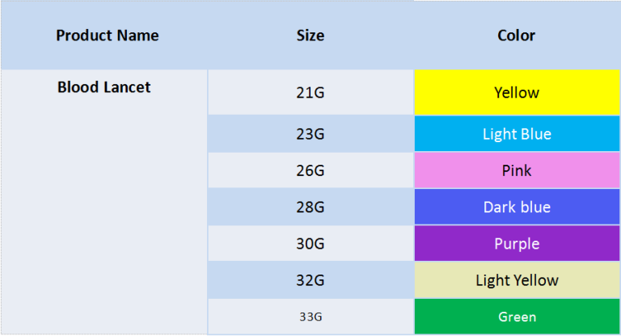This screenshot has height=336, width=621.
Task: Click the Dark blue color swatch
Action: 517,208
